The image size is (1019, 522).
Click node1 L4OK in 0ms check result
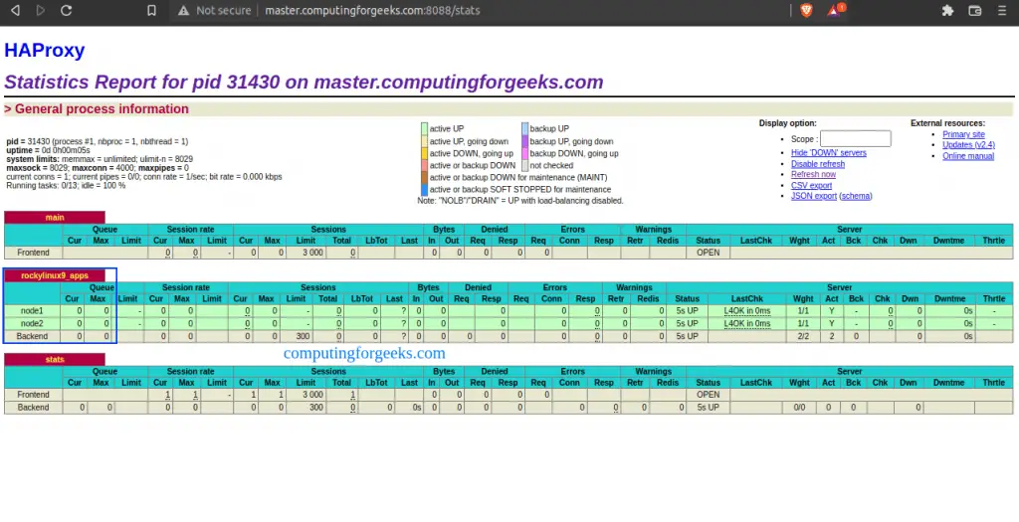click(x=746, y=311)
